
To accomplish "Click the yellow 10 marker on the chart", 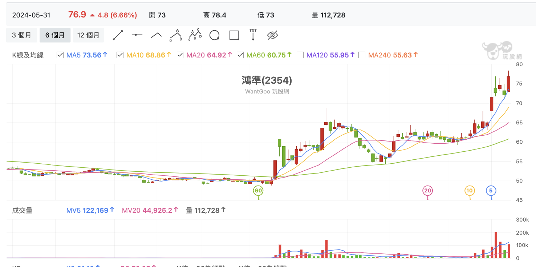I will click(470, 191).
